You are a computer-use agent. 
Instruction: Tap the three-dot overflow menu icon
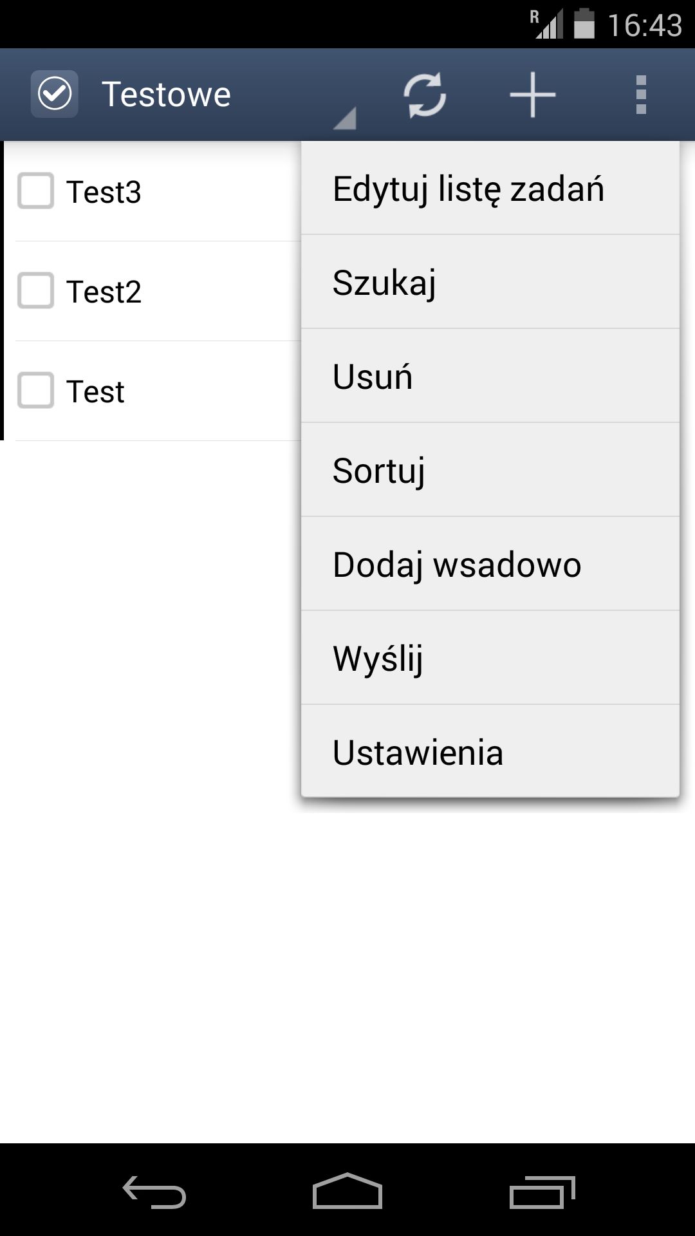pos(640,95)
